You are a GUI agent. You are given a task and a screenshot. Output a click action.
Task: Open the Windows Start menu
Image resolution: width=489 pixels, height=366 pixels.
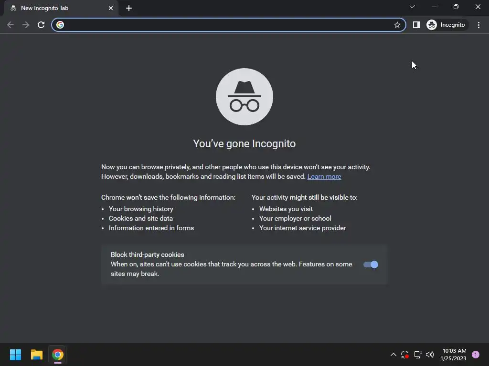(x=15, y=355)
